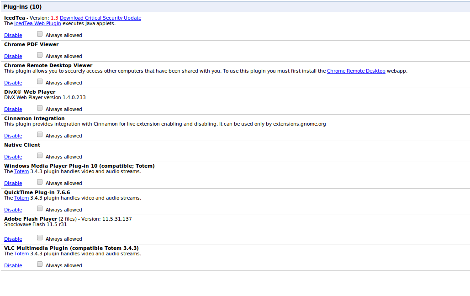
Task: Check Always allowed for Chrome PDF Viewer
Action: click(x=40, y=55)
